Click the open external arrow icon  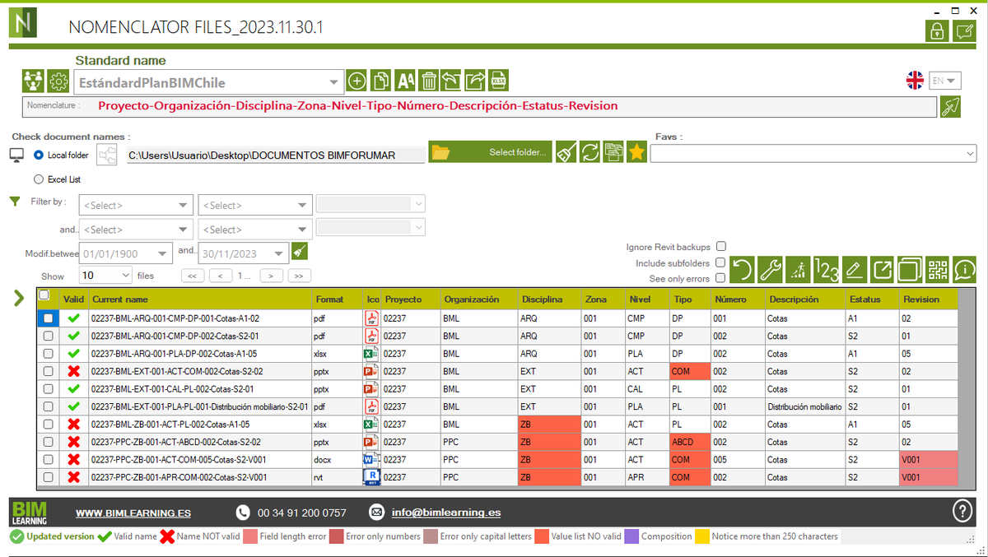(x=883, y=268)
